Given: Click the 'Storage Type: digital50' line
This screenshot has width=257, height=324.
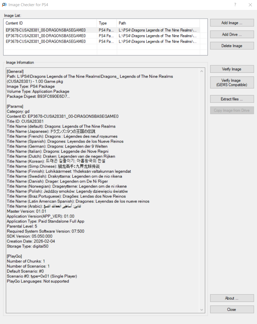Looking at the screenshot, I should coord(27,246).
